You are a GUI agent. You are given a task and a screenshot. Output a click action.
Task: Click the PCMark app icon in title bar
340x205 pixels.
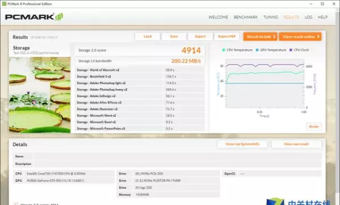pyautogui.click(x=4, y=4)
